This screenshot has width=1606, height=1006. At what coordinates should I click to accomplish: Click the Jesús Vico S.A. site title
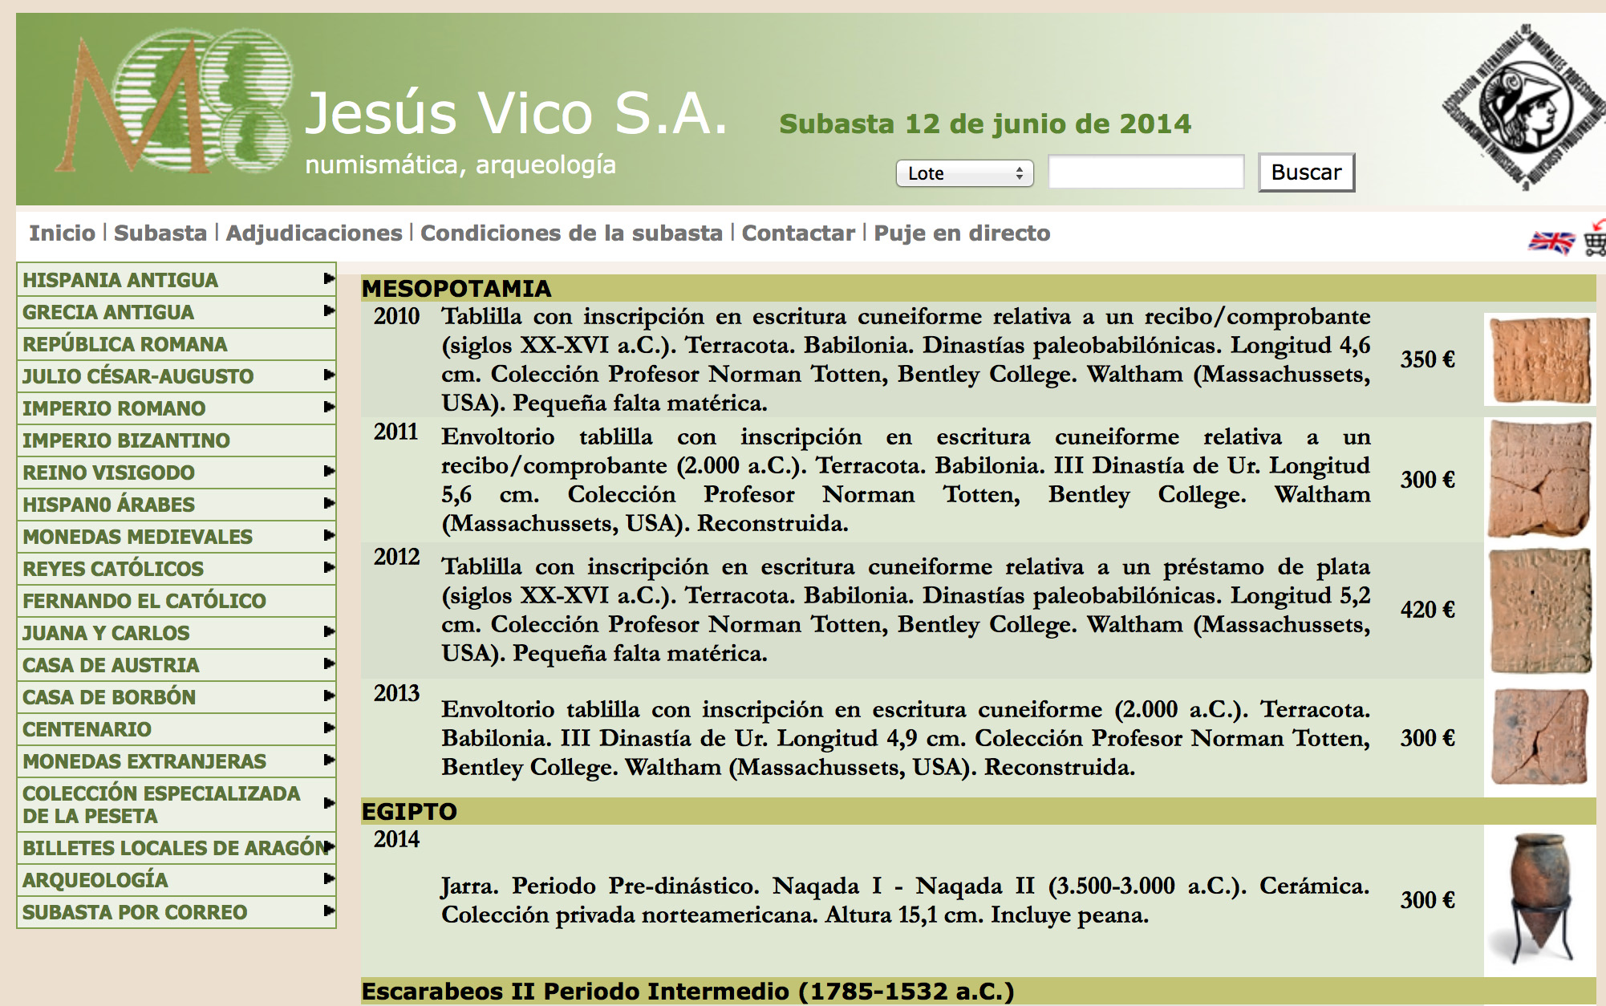(516, 113)
